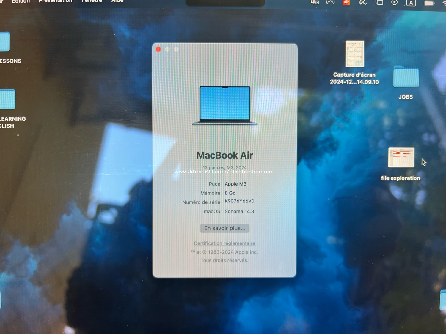Click the copyright 1983-2024 Apple Inc. text

(x=224, y=252)
